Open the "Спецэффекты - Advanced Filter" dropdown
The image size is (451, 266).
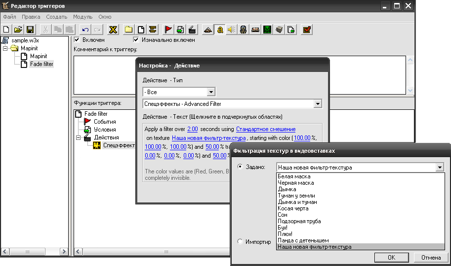(x=317, y=104)
